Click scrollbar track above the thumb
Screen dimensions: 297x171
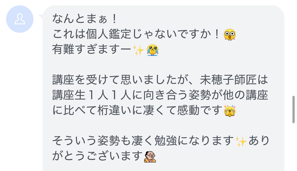pyautogui.click(x=293, y=48)
